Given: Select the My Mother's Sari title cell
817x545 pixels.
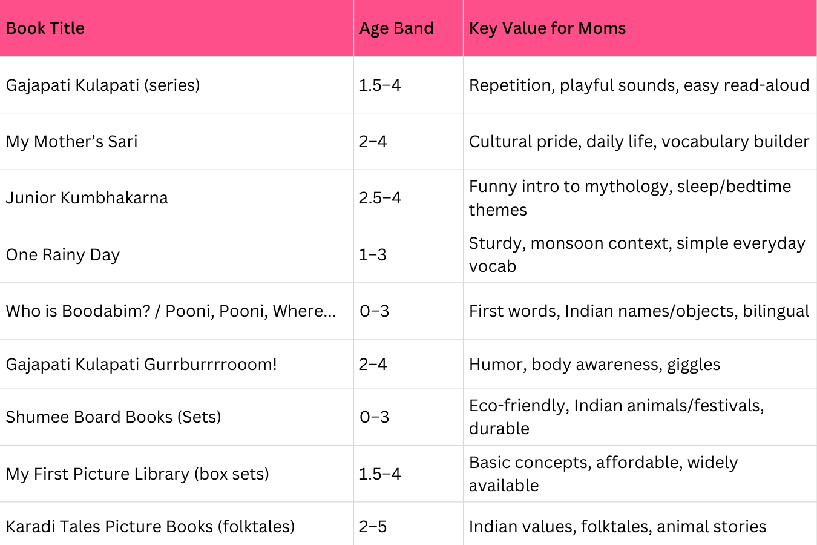Looking at the screenshot, I should (x=72, y=142).
